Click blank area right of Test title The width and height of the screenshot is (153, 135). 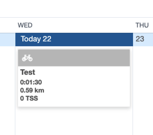[82, 72]
